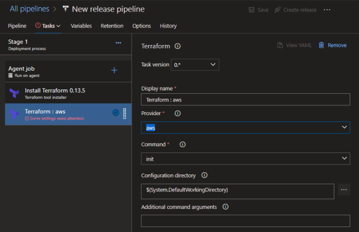Image resolution: width=359 pixels, height=232 pixels.
Task: Browse for configuration directory with ellipsis button
Action: [344, 190]
